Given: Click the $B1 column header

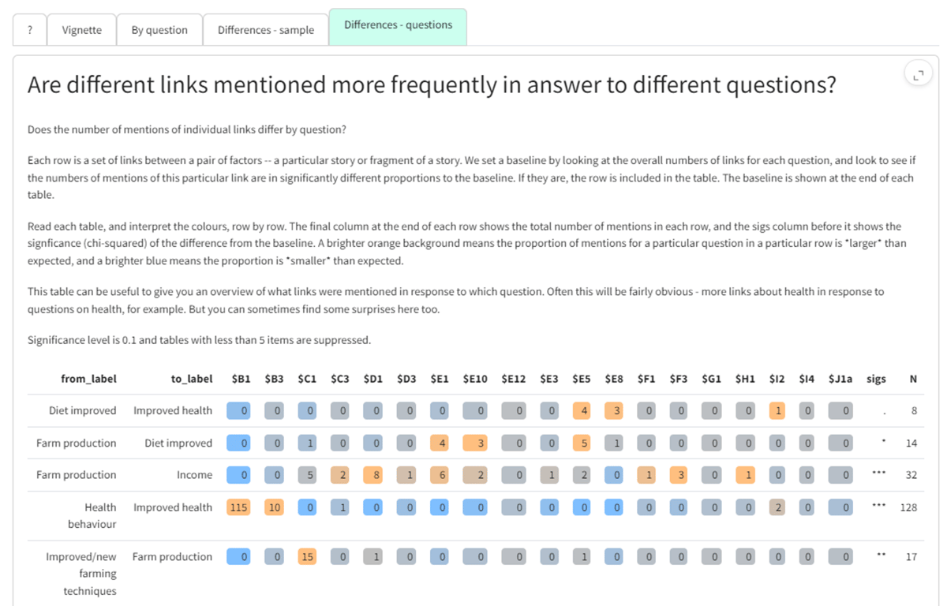Looking at the screenshot, I should (241, 379).
